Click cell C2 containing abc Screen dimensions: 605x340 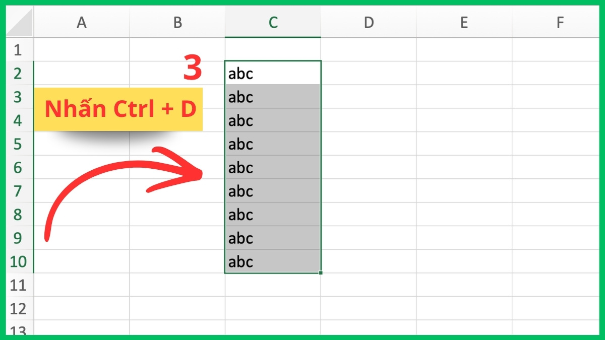click(273, 73)
